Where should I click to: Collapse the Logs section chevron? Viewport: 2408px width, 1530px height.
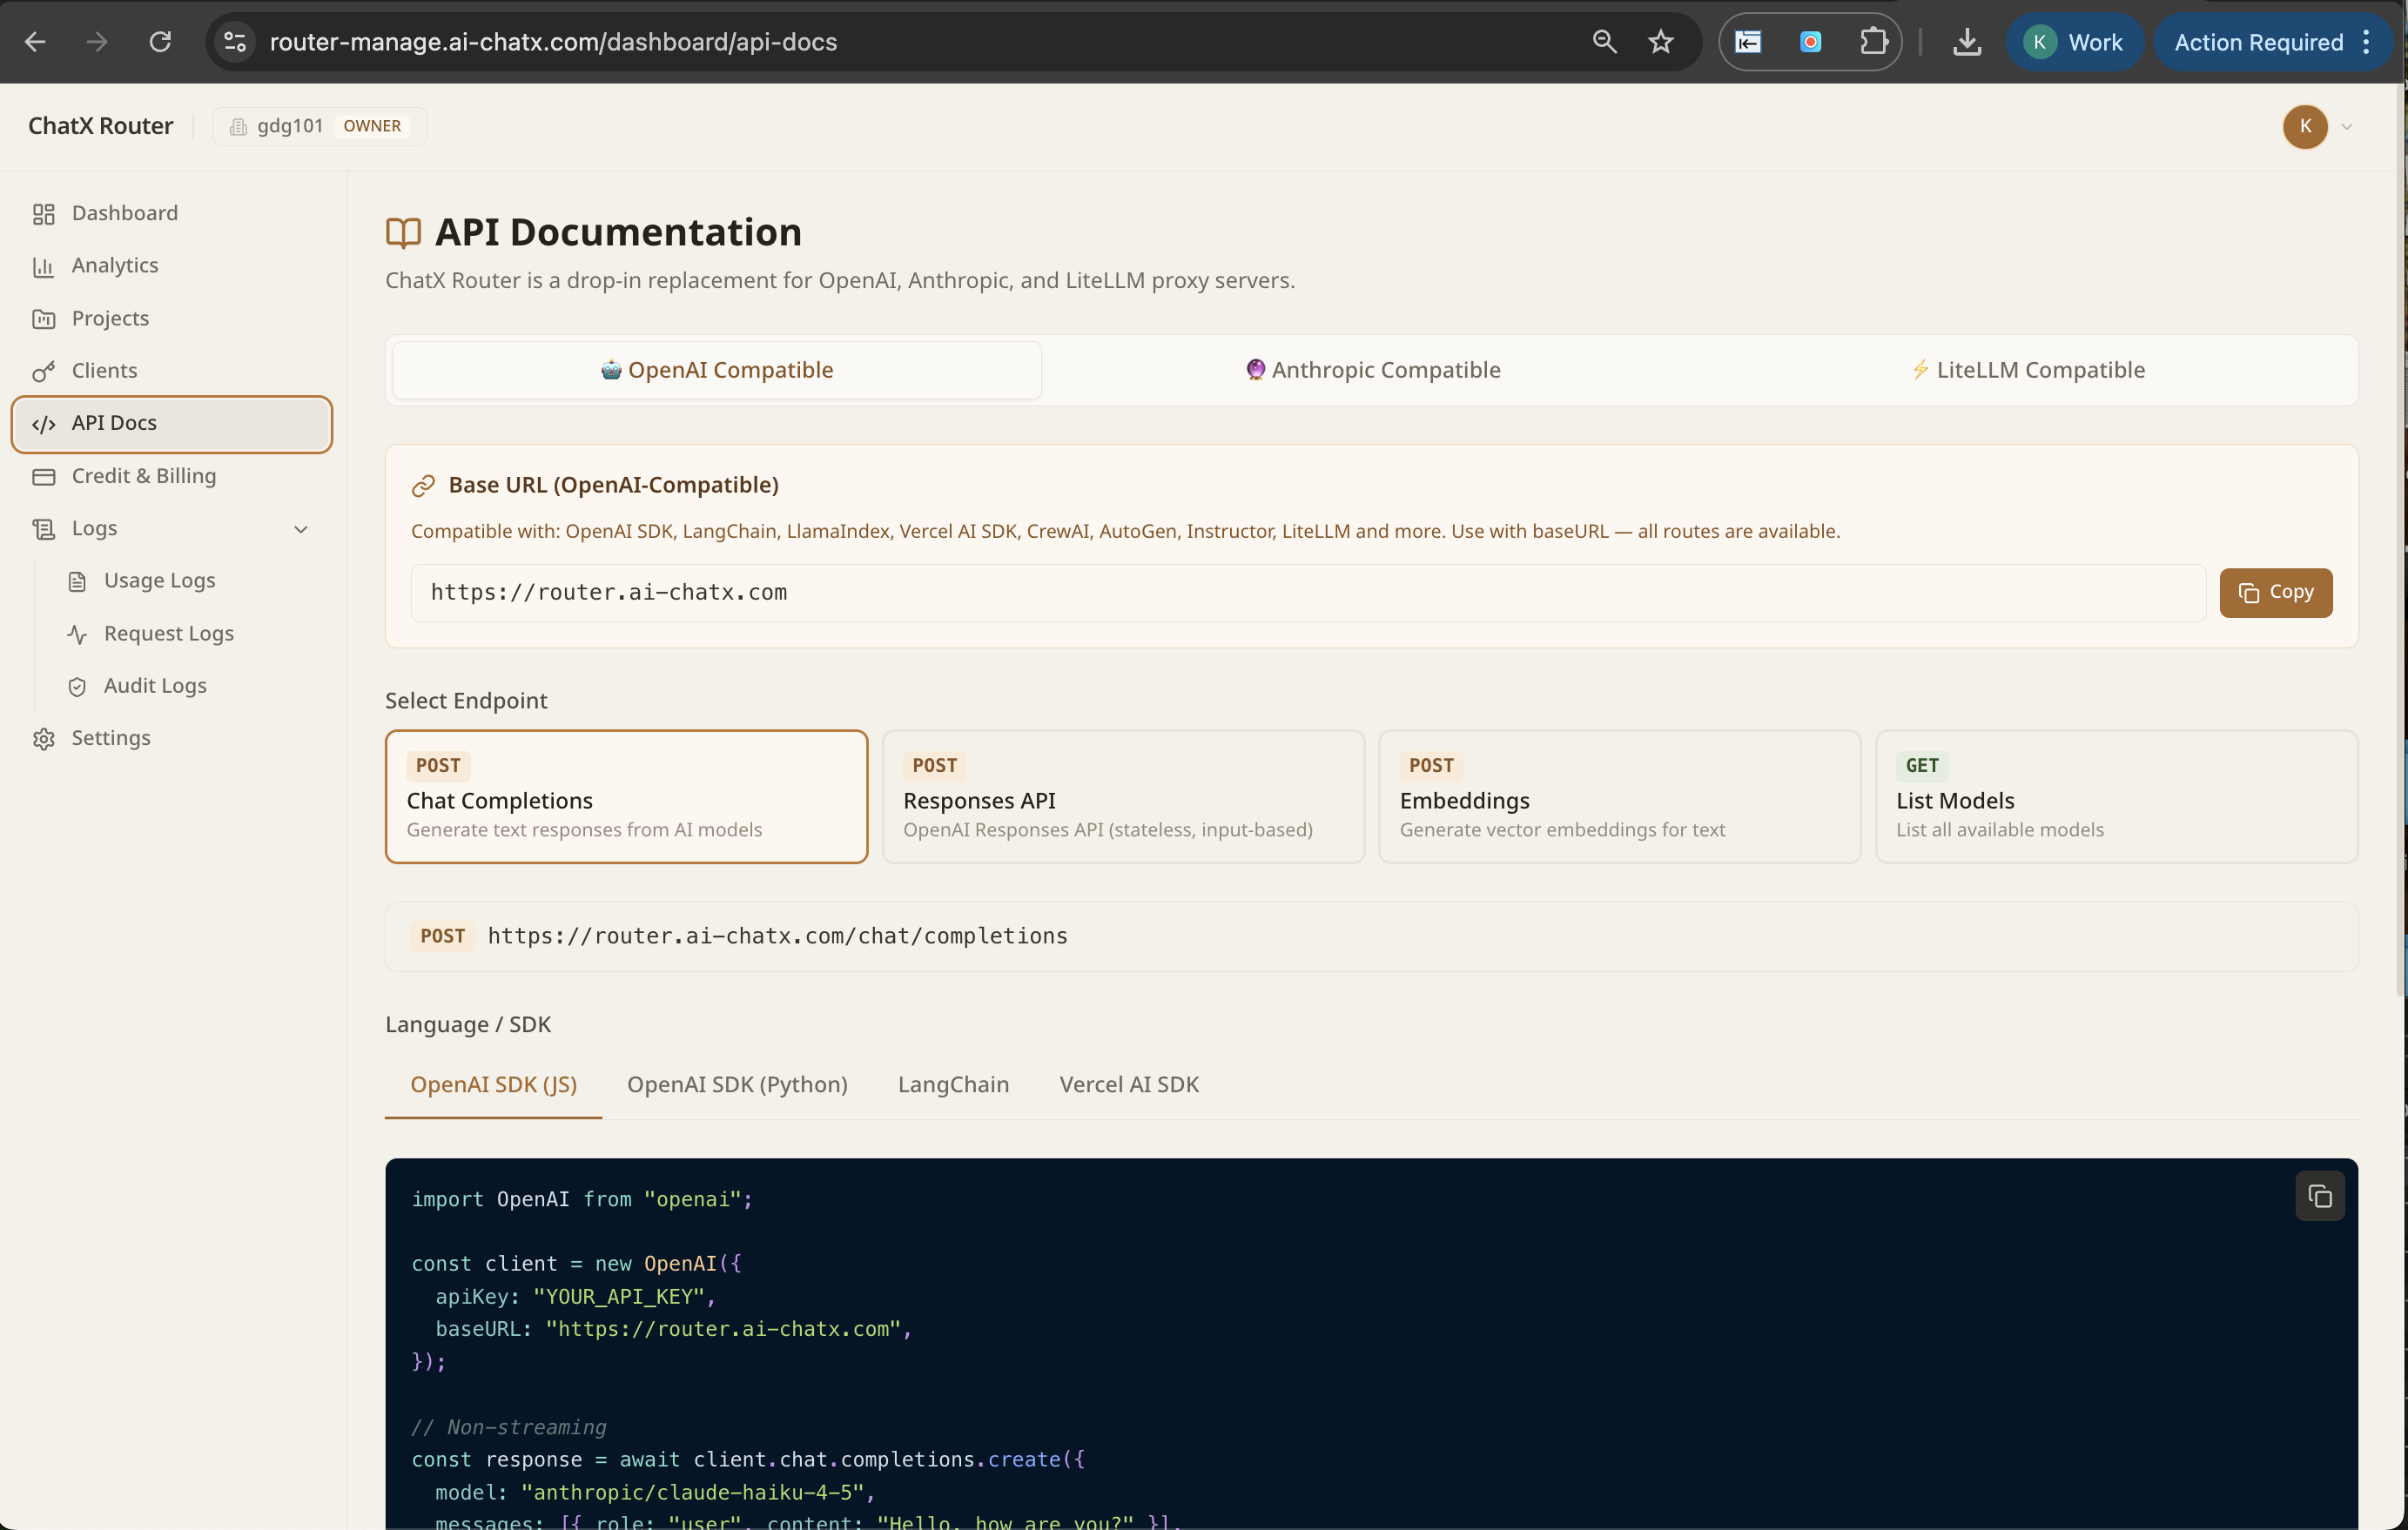(300, 529)
